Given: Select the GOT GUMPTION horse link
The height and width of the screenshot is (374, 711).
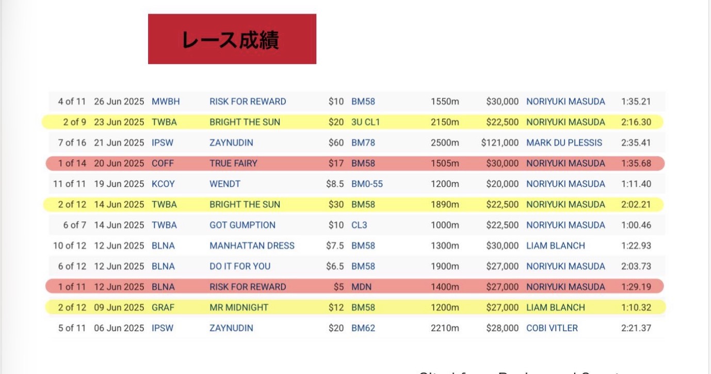Looking at the screenshot, I should 243,225.
